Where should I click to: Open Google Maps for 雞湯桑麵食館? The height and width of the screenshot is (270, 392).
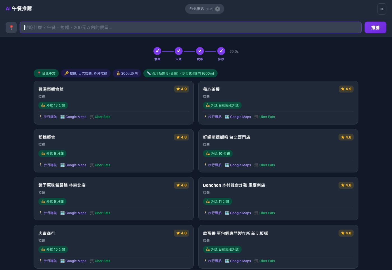73,117
